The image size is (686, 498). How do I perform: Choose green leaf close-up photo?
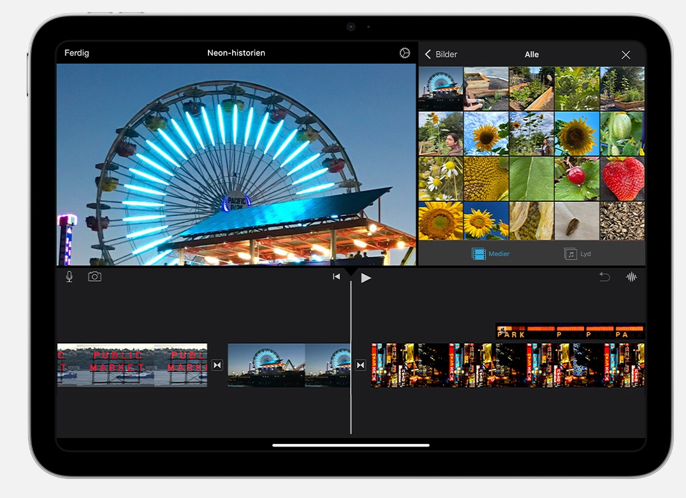[532, 179]
